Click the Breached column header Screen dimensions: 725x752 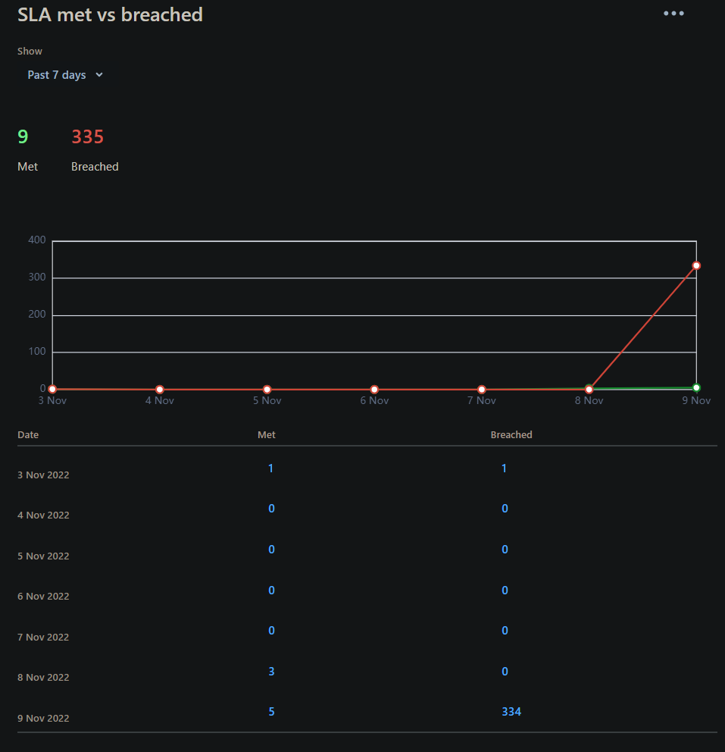[x=511, y=434]
